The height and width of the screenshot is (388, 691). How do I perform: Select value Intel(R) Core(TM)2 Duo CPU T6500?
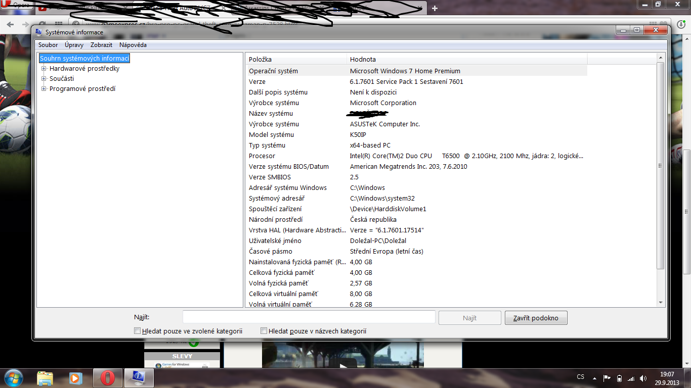tap(466, 156)
